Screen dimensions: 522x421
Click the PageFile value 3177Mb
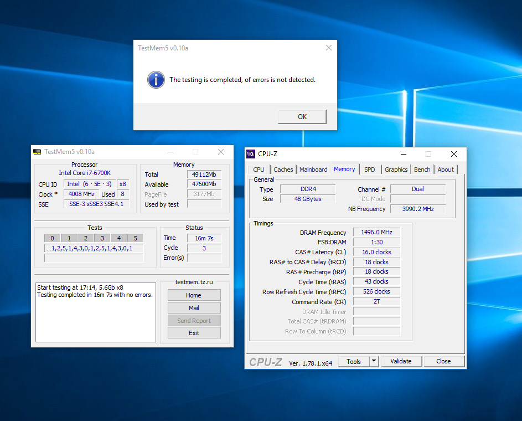204,194
